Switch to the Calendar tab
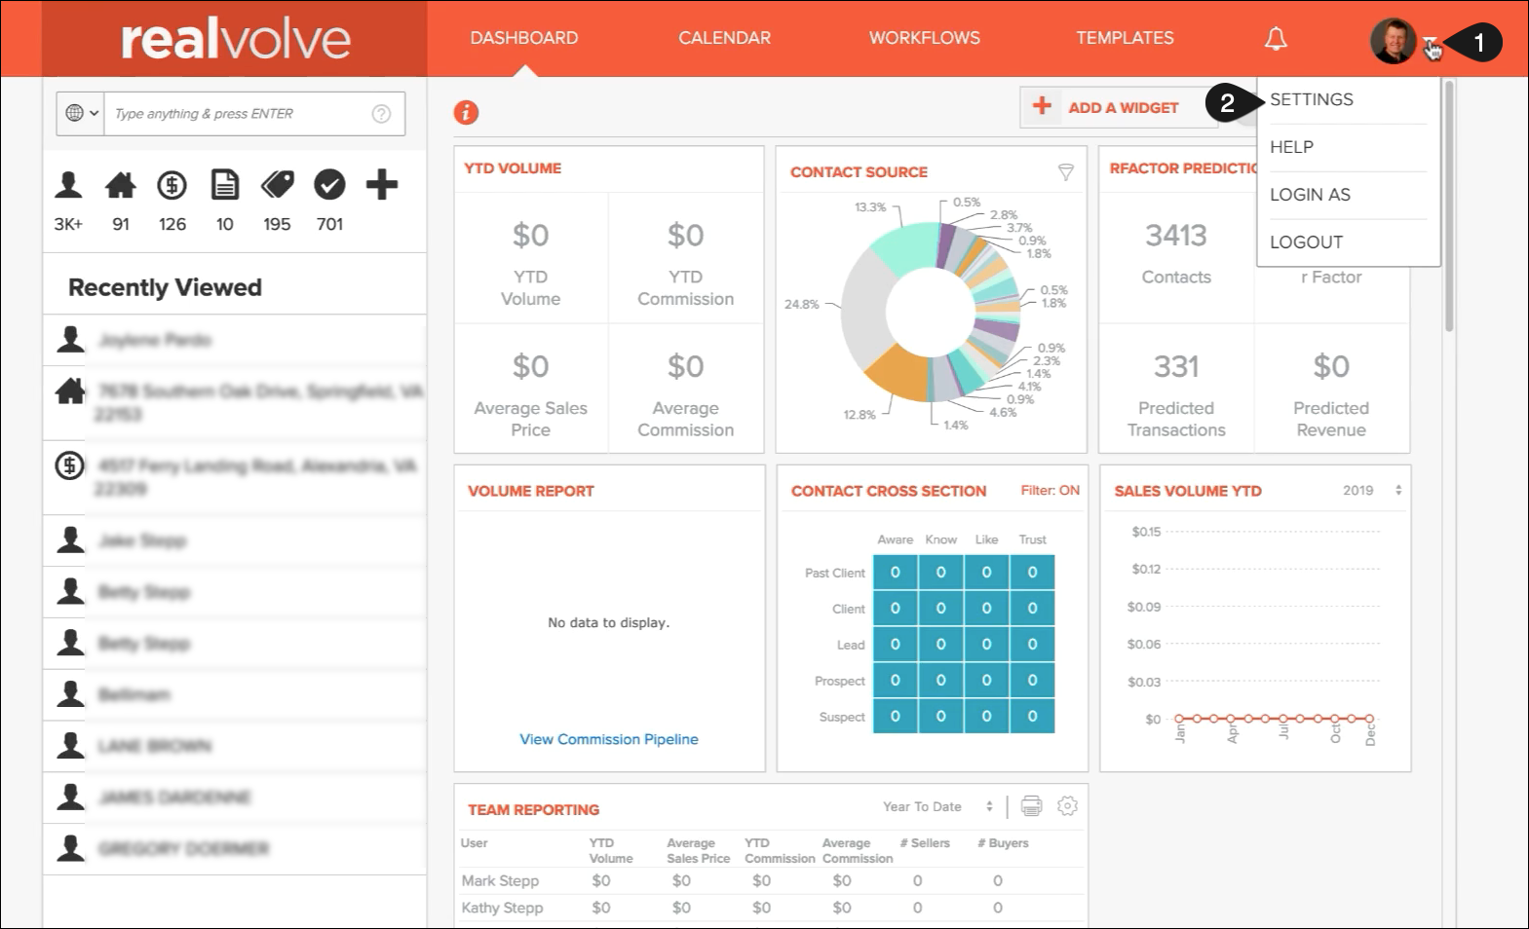This screenshot has width=1529, height=929. tap(724, 38)
